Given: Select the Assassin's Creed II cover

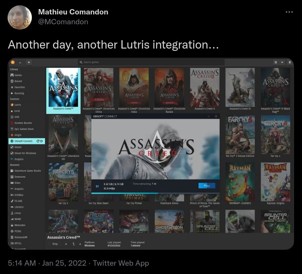Looking at the screenshot, I should (205, 87).
